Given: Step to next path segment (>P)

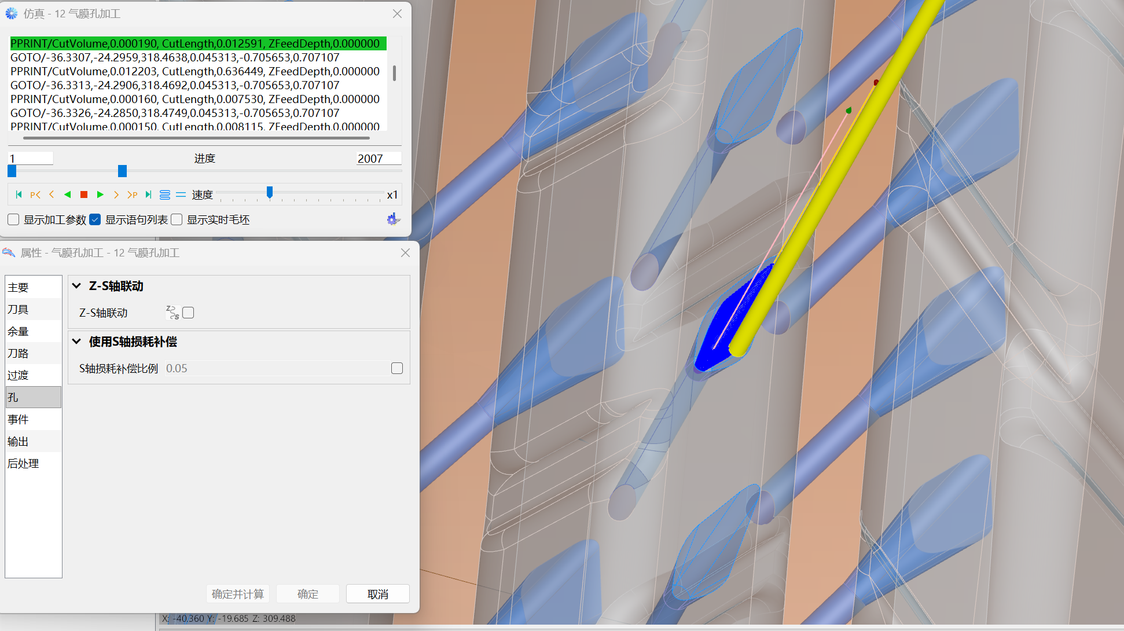Looking at the screenshot, I should 133,195.
